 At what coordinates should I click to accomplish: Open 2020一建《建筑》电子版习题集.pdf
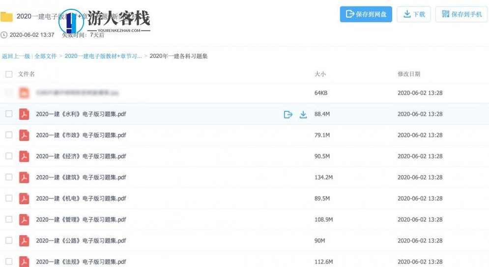[81, 177]
